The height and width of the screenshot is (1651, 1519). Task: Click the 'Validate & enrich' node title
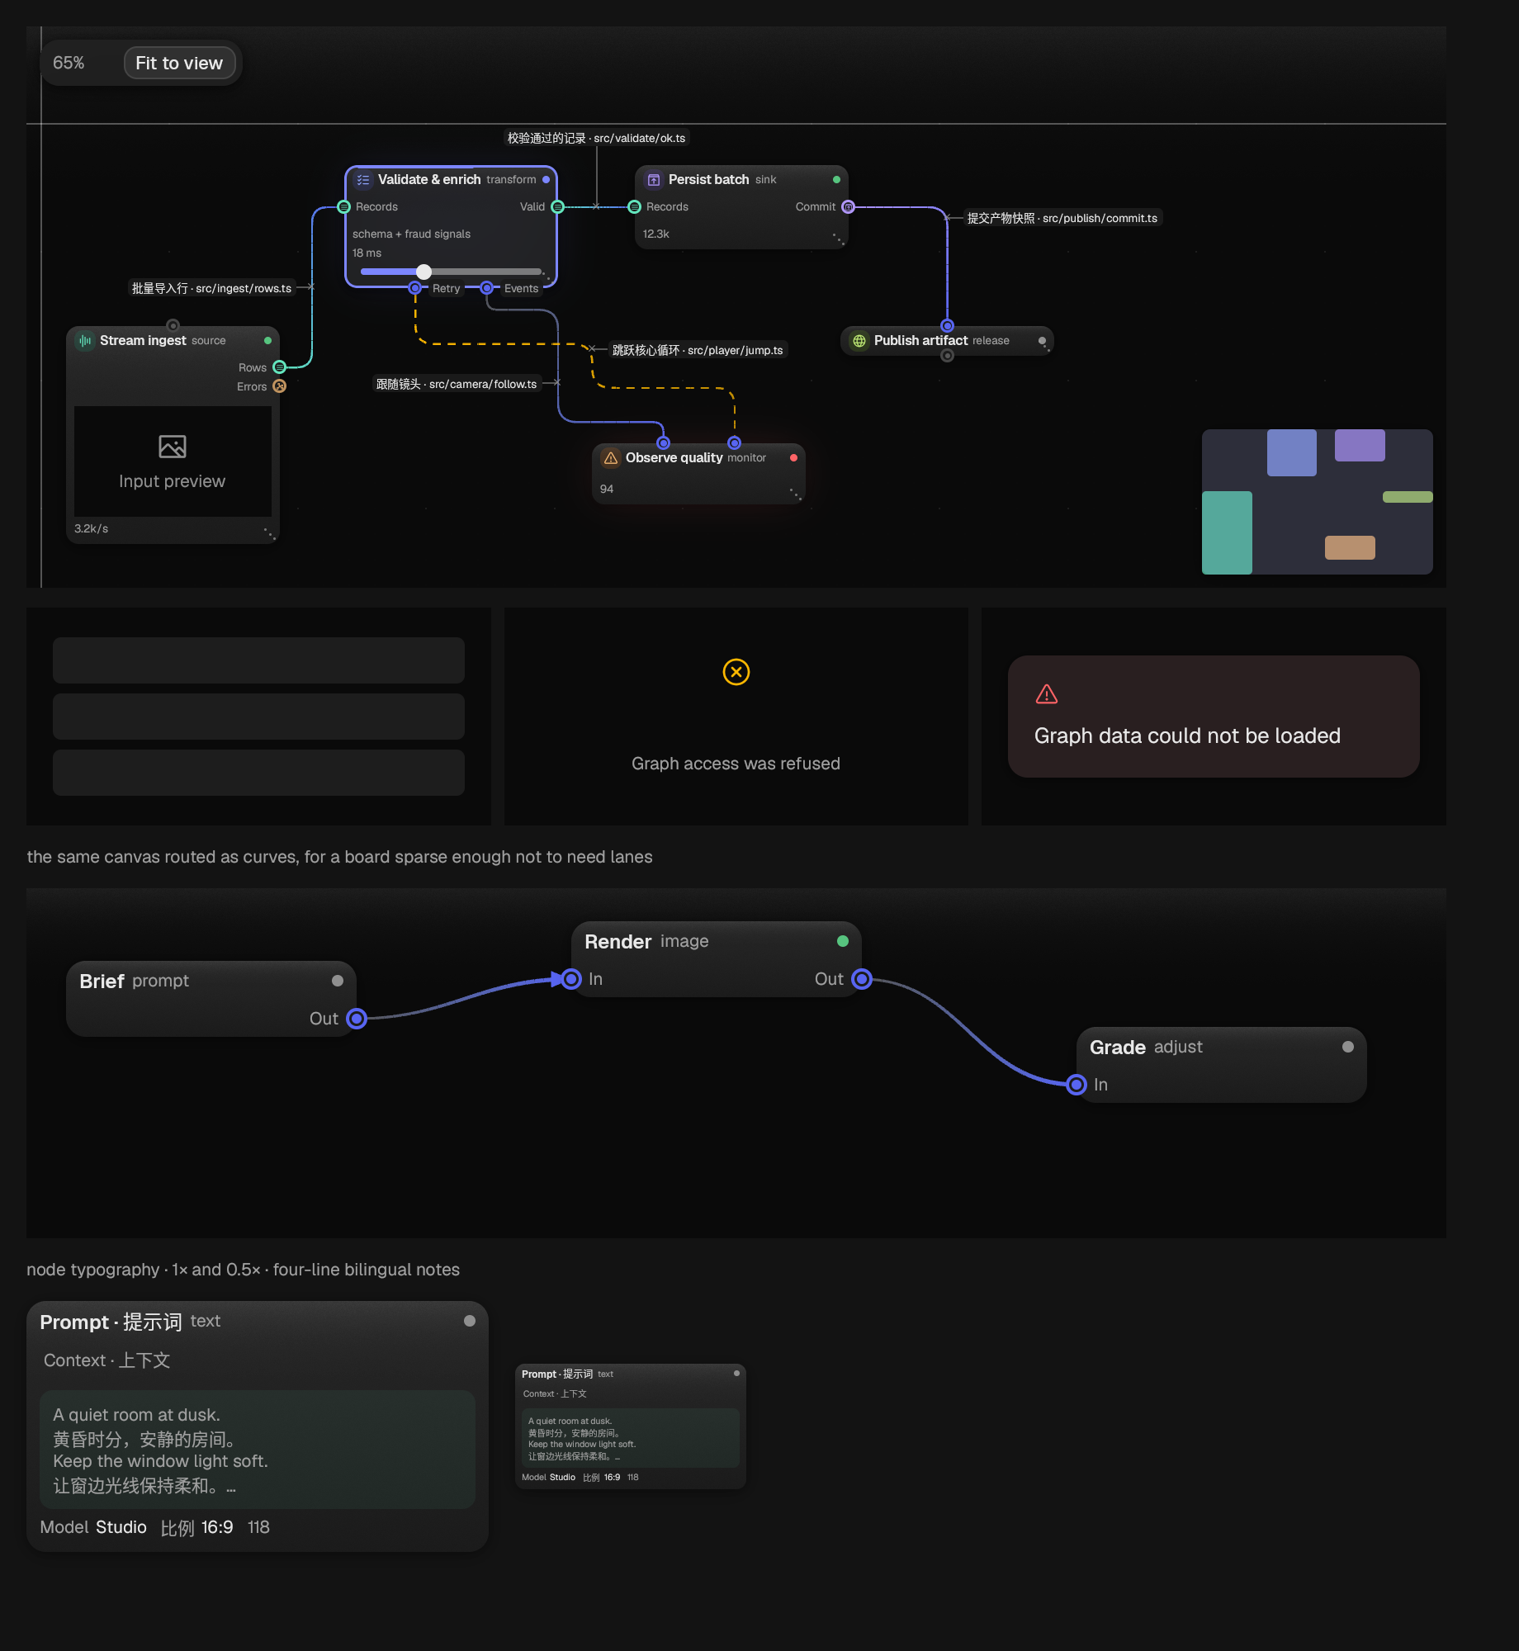coord(429,179)
